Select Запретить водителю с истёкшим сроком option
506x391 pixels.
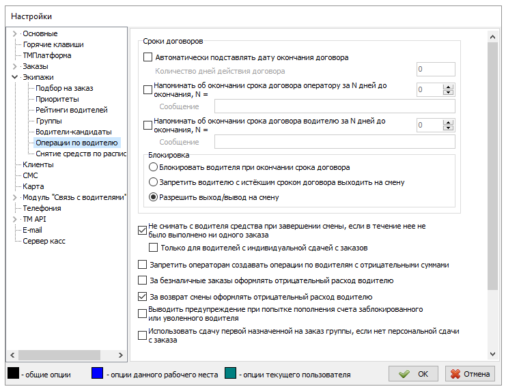coord(154,182)
